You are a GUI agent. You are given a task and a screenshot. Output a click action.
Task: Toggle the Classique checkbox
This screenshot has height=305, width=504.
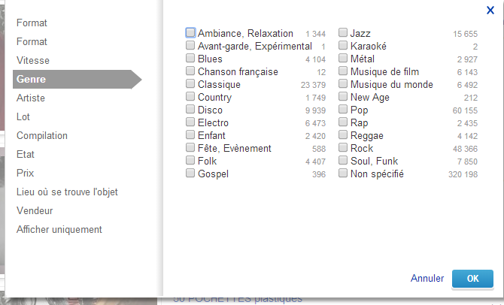pyautogui.click(x=190, y=84)
